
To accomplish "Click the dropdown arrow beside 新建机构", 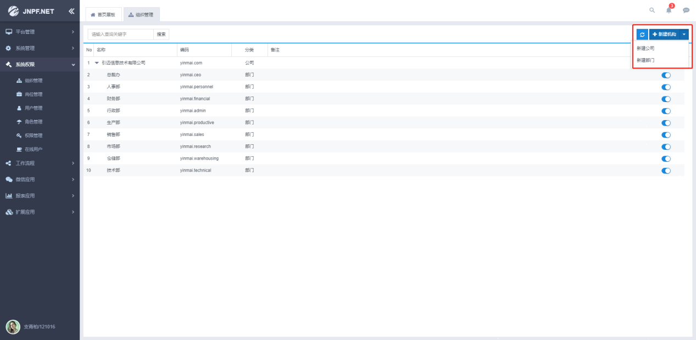I will (x=684, y=34).
